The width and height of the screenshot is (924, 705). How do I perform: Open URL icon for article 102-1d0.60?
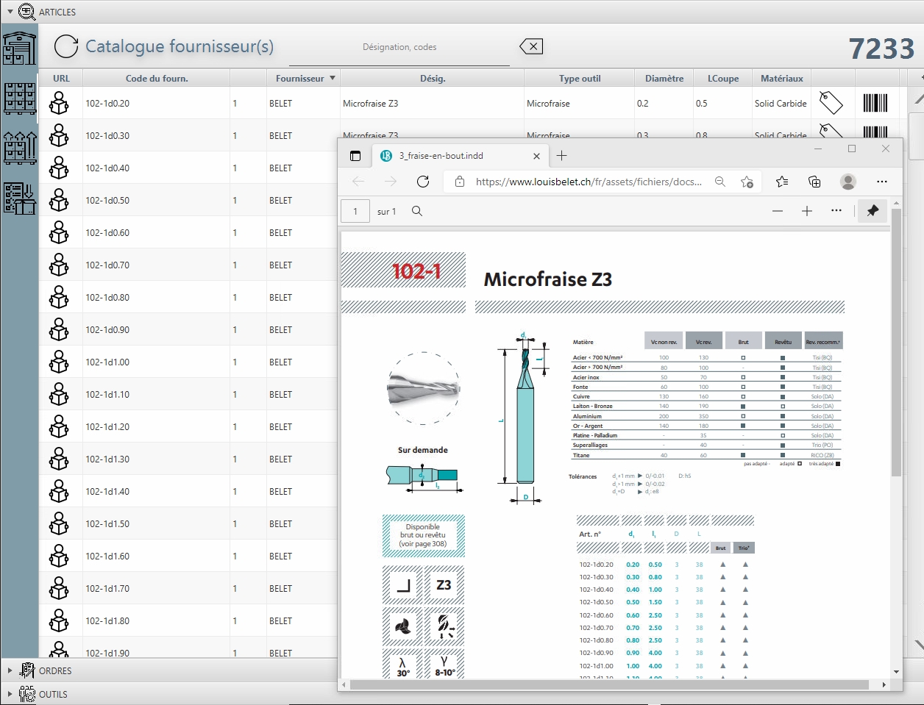click(59, 233)
